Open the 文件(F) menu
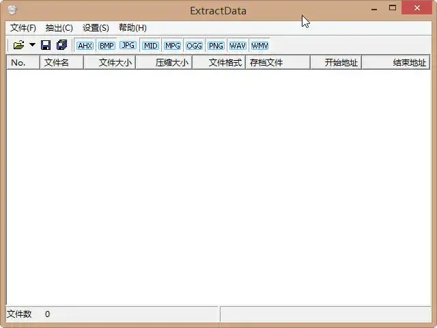 (23, 28)
